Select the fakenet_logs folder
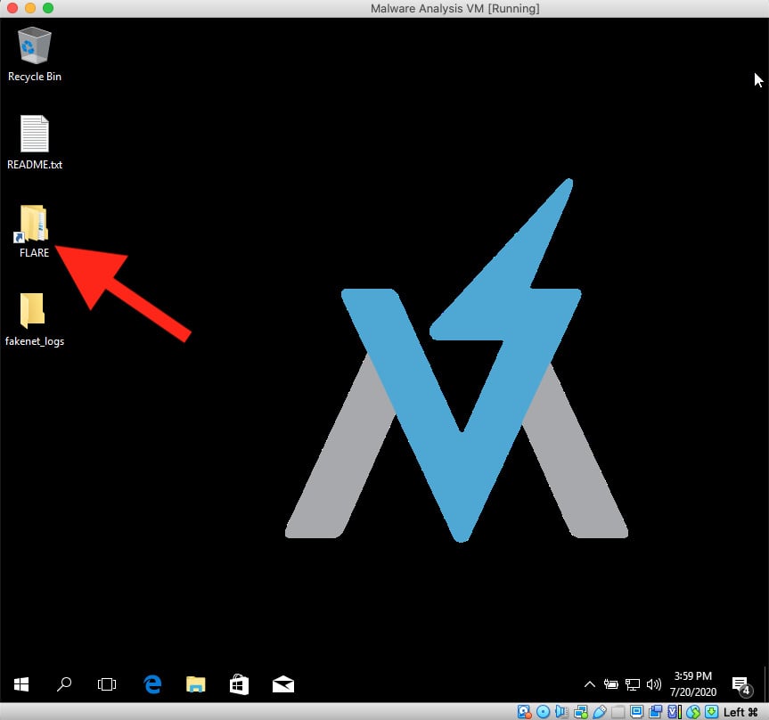 [35, 319]
